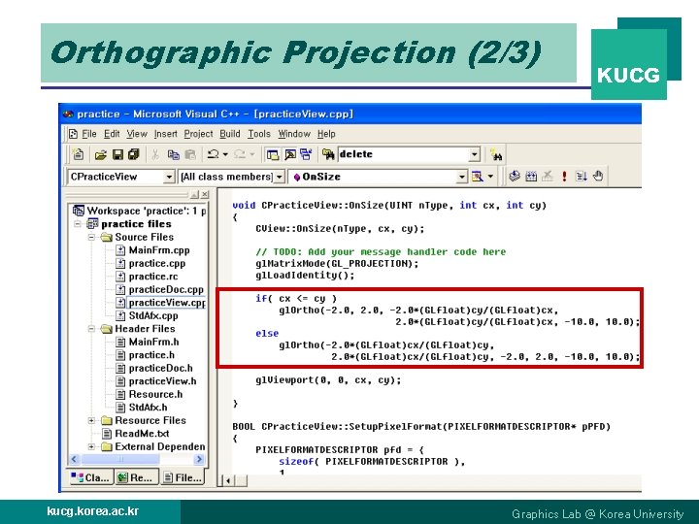This screenshot has width=699, height=524.
Task: Open the View menu
Action: [137, 134]
